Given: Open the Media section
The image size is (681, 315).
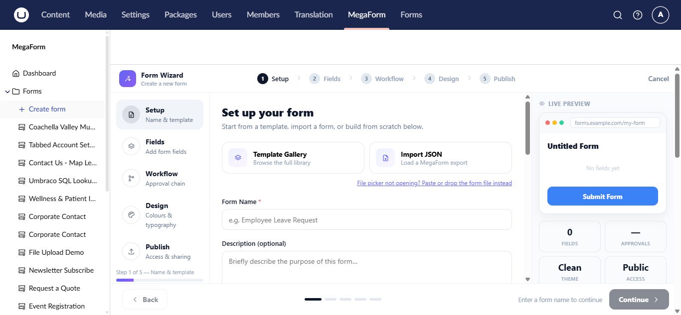Looking at the screenshot, I should click(x=96, y=15).
